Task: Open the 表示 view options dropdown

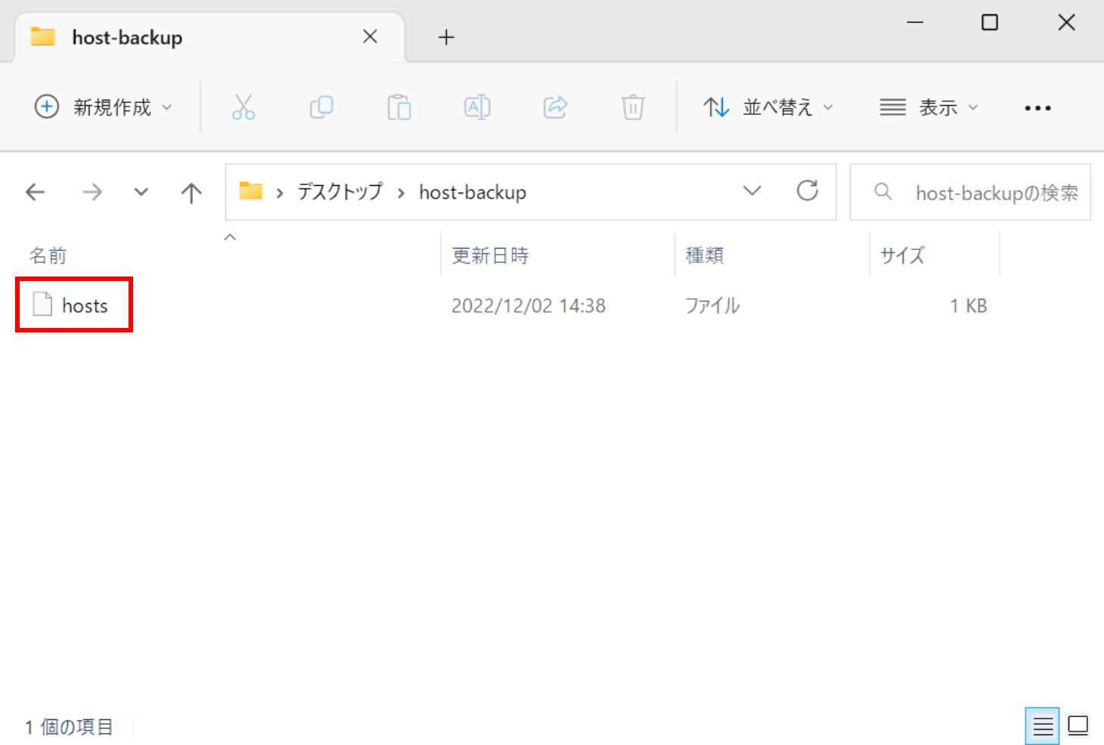Action: 929,107
